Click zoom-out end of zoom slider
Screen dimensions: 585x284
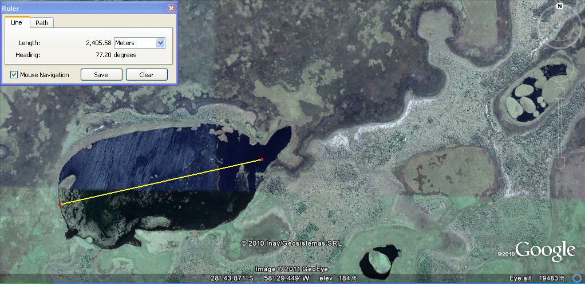(x=559, y=164)
